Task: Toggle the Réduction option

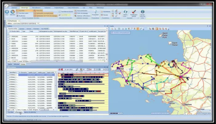Action: click(38, 10)
